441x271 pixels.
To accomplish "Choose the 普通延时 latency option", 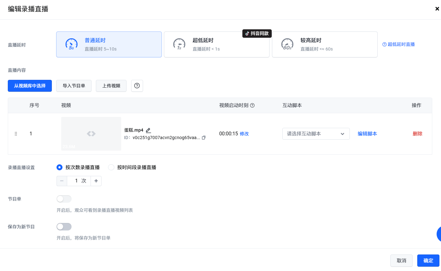I will click(109, 44).
